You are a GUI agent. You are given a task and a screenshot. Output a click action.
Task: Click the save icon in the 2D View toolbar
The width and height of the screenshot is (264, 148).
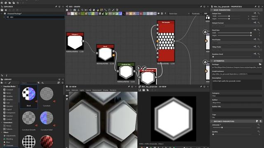[144, 90]
